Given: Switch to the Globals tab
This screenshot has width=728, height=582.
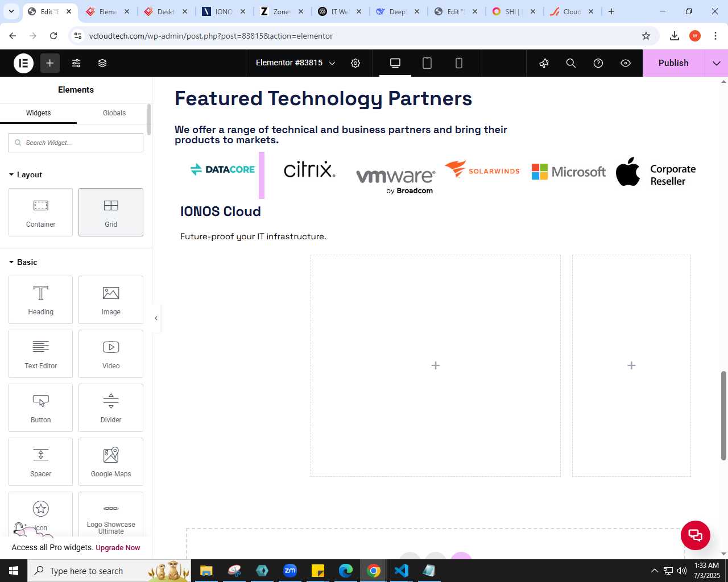Looking at the screenshot, I should pyautogui.click(x=114, y=113).
